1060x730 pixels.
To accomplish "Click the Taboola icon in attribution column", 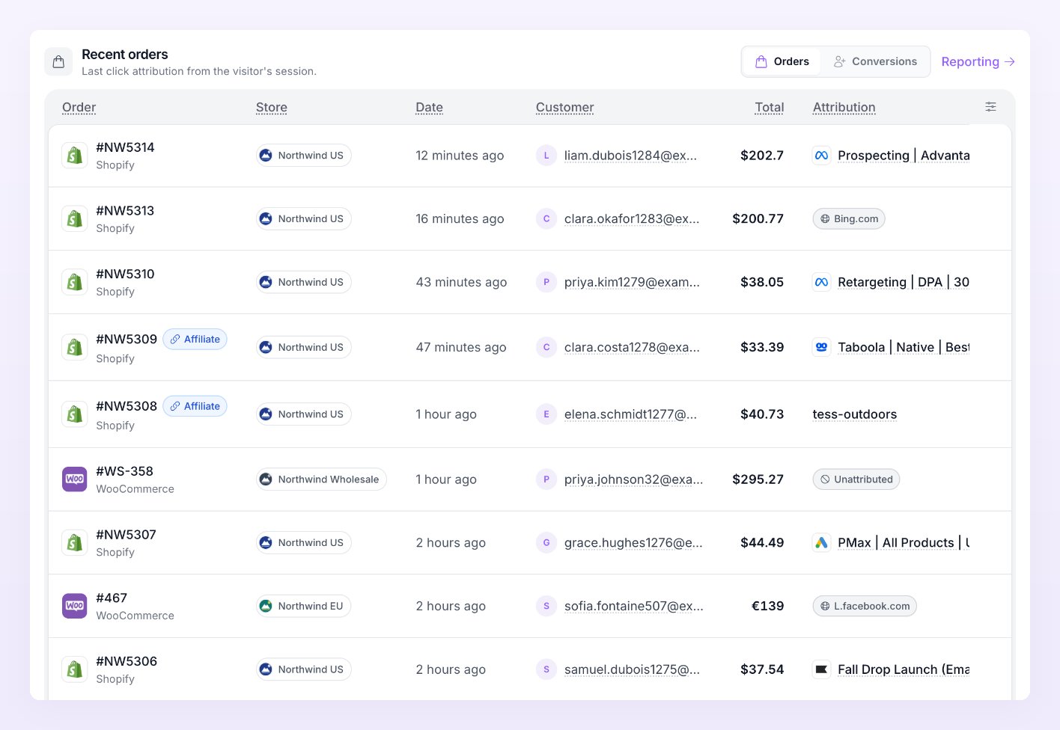I will point(821,347).
